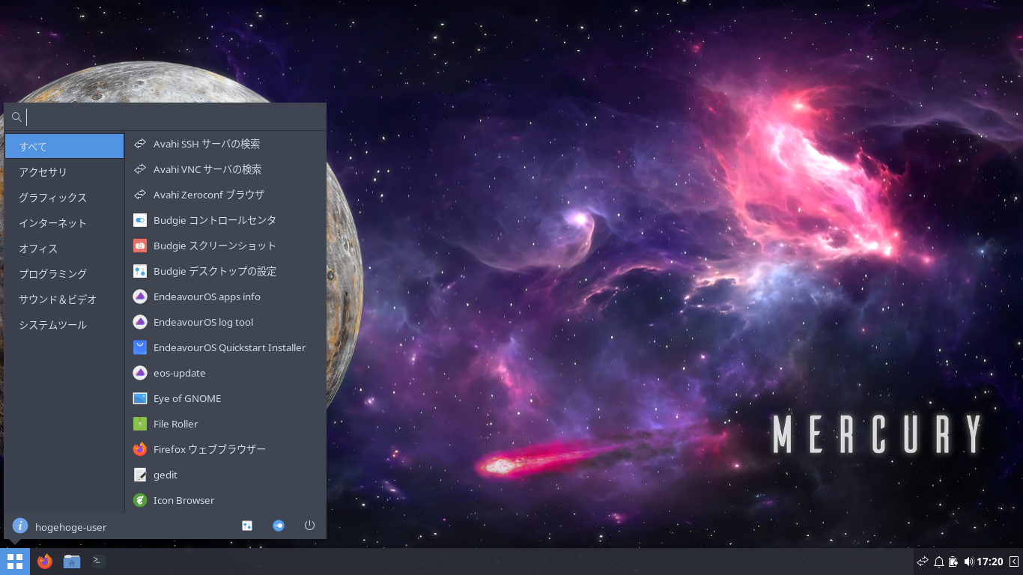
Task: Click the network arrows tray icon
Action: (923, 562)
